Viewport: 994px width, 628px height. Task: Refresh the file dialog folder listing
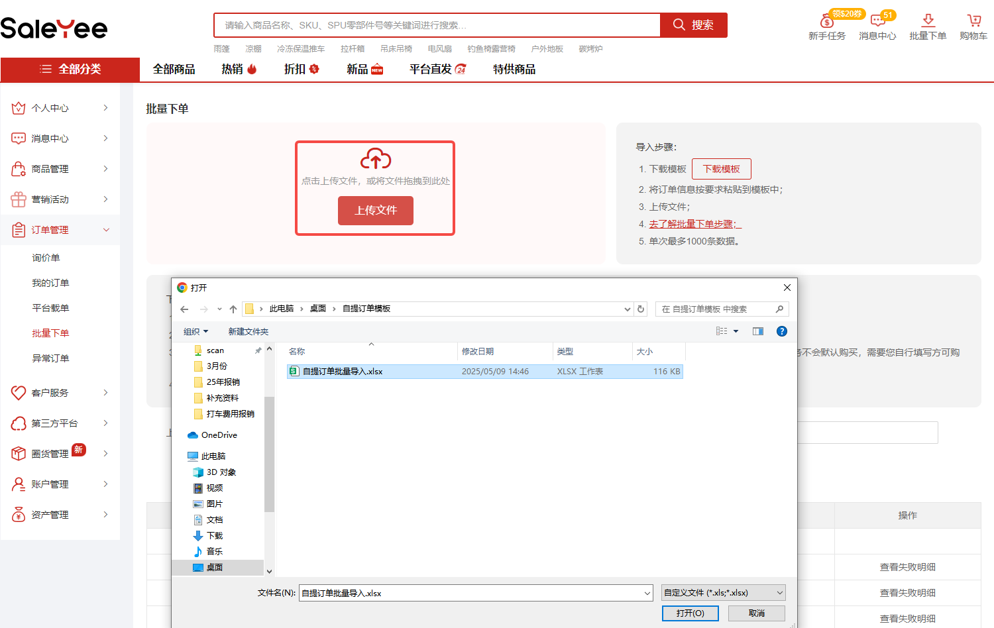tap(641, 309)
